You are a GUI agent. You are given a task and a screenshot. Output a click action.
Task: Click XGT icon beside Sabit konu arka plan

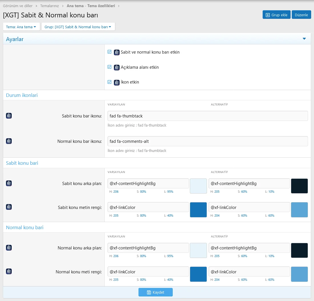[9, 183]
